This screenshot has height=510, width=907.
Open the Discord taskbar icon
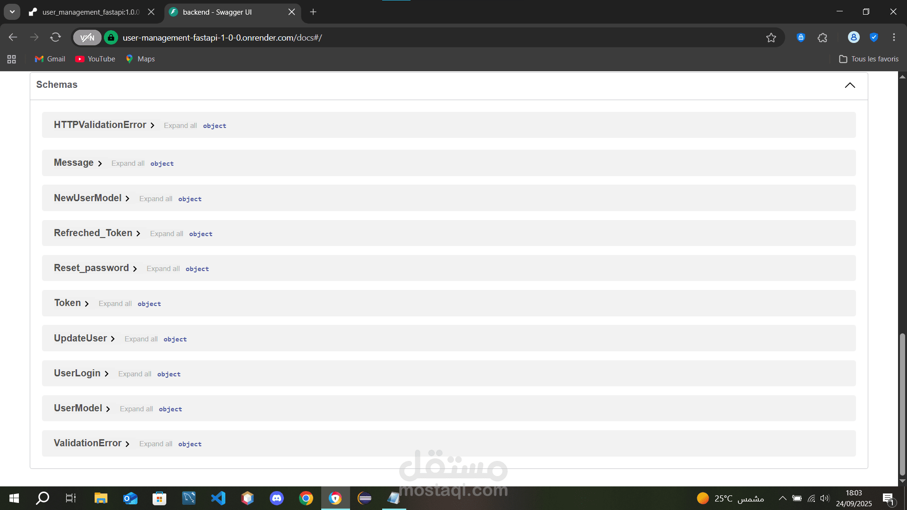click(277, 498)
